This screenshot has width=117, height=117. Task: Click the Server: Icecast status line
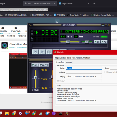coord(63,91)
